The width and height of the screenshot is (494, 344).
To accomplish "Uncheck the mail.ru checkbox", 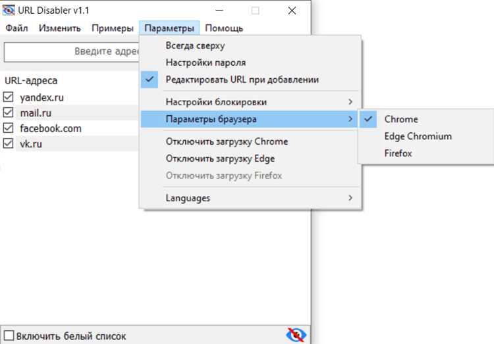I will tap(8, 112).
